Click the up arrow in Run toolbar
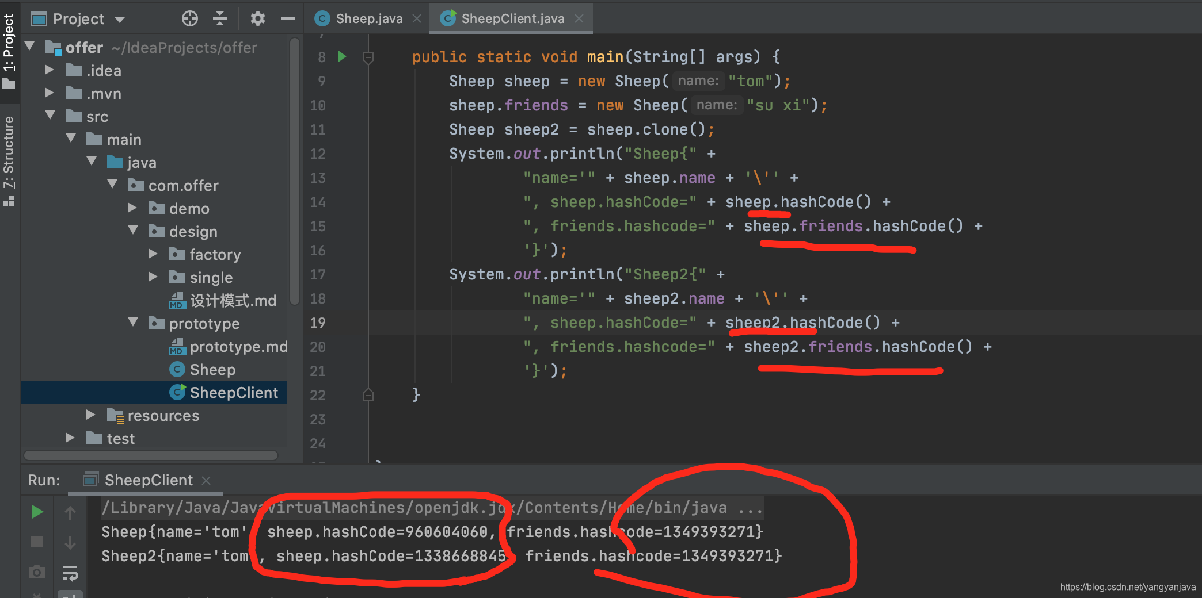This screenshot has width=1202, height=598. [70, 512]
